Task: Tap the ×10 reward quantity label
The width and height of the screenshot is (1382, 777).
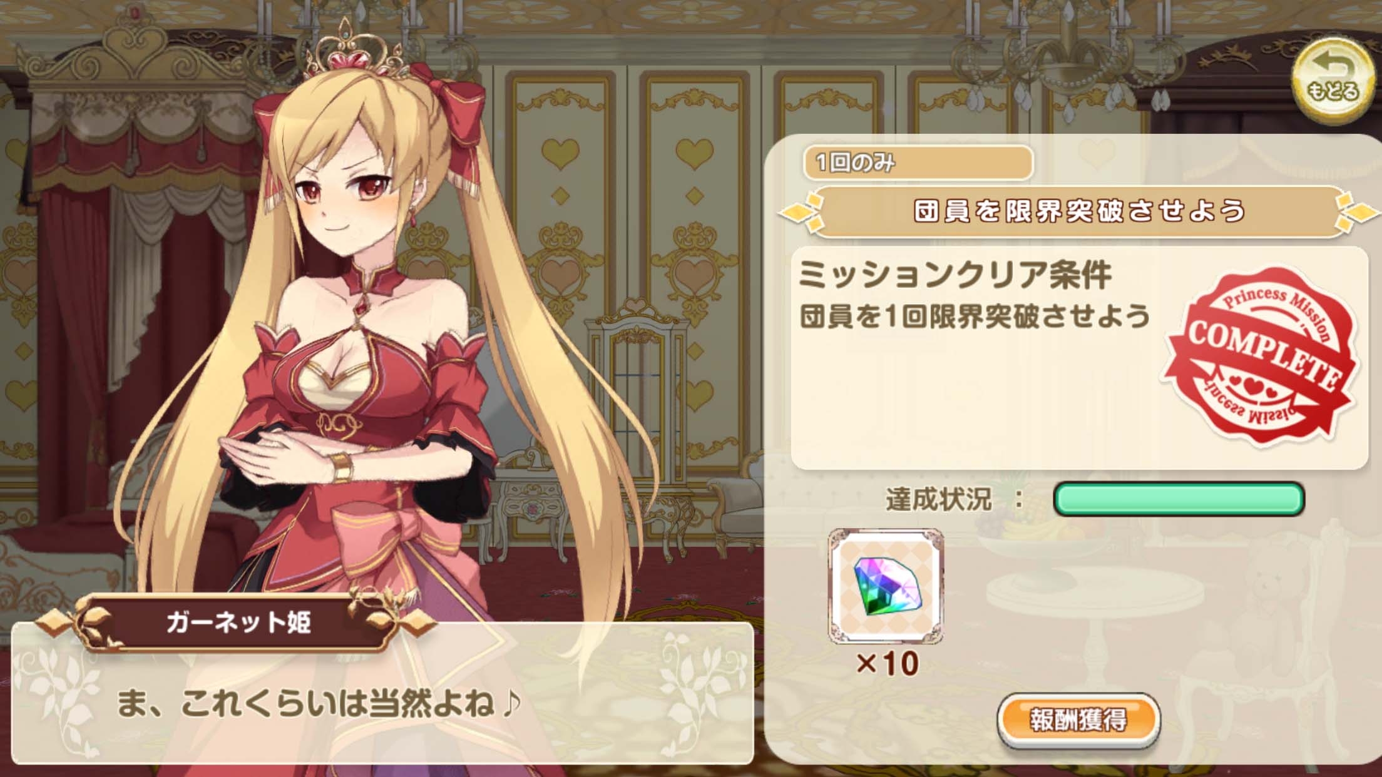Action: (887, 663)
